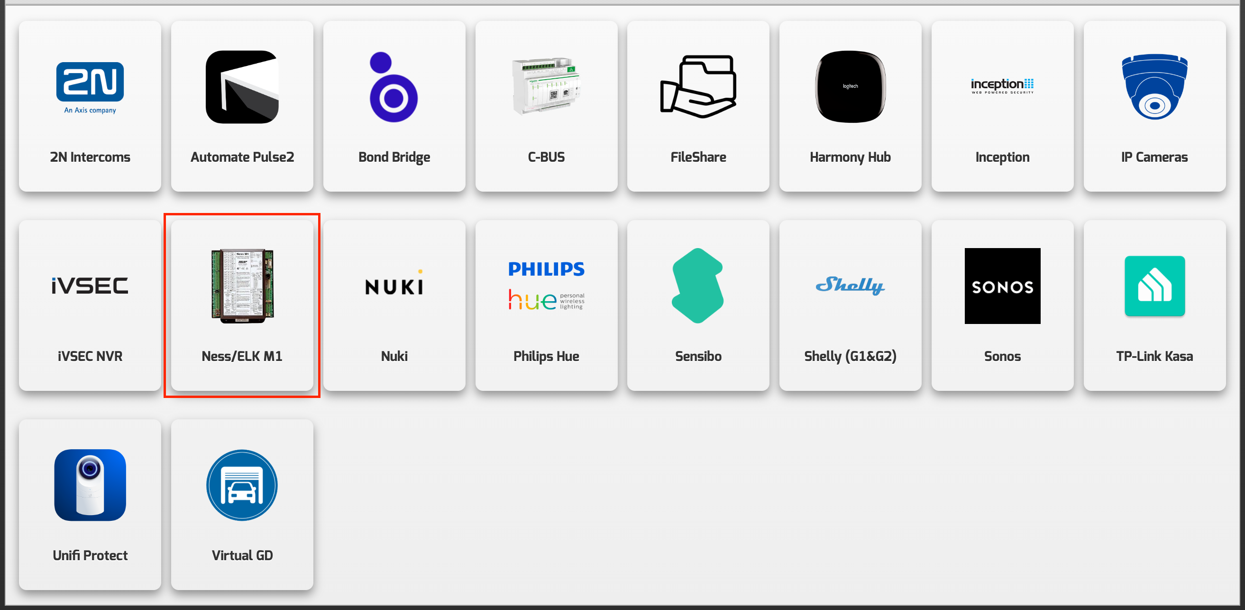Select the green Sensibo icon
Screen dimensions: 1245x610
click(698, 286)
